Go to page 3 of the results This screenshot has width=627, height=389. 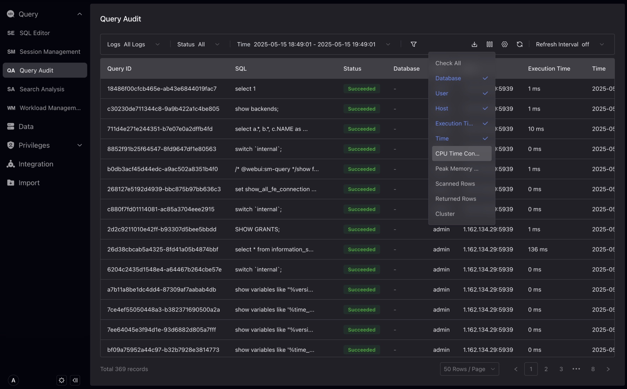coord(561,369)
